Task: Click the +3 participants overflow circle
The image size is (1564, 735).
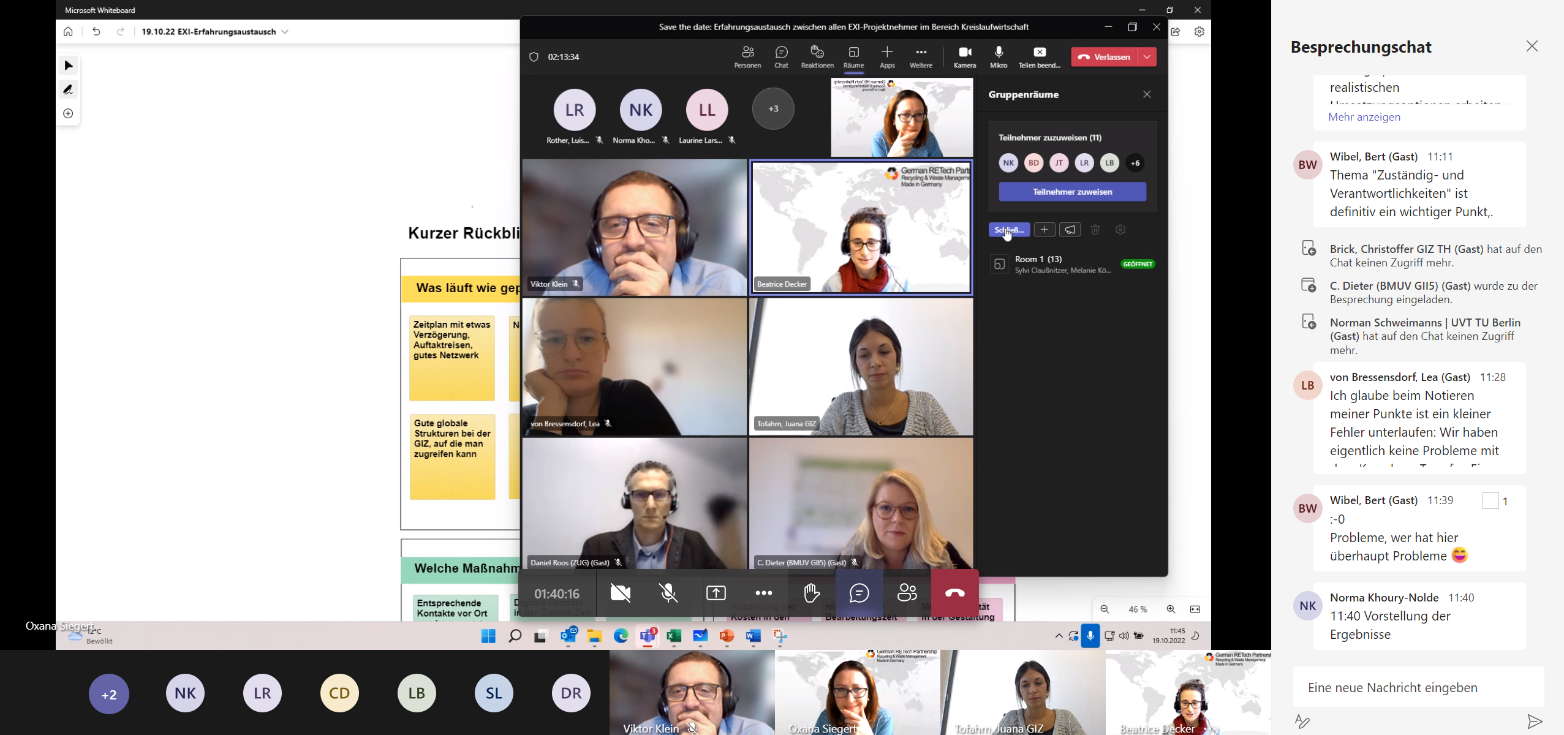Action: (773, 109)
